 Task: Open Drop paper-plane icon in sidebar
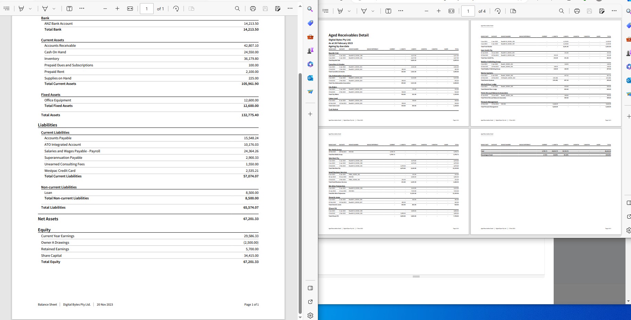click(x=310, y=92)
